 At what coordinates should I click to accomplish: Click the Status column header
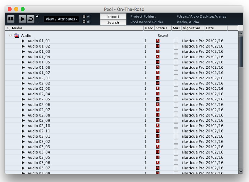pyautogui.click(x=163, y=28)
